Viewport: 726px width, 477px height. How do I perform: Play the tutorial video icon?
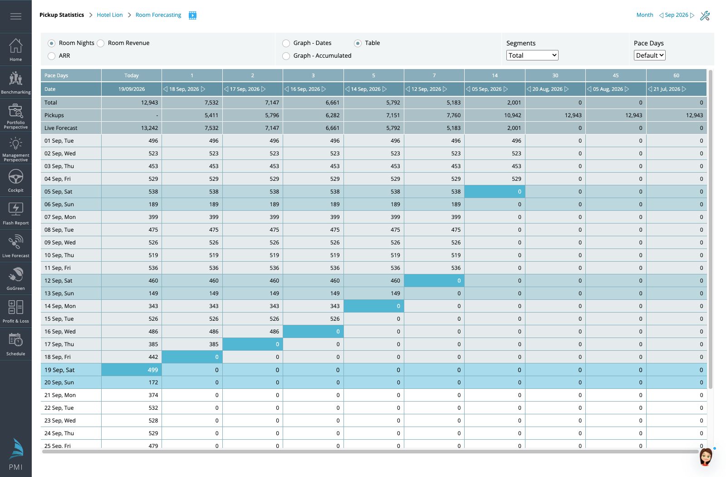pyautogui.click(x=192, y=15)
